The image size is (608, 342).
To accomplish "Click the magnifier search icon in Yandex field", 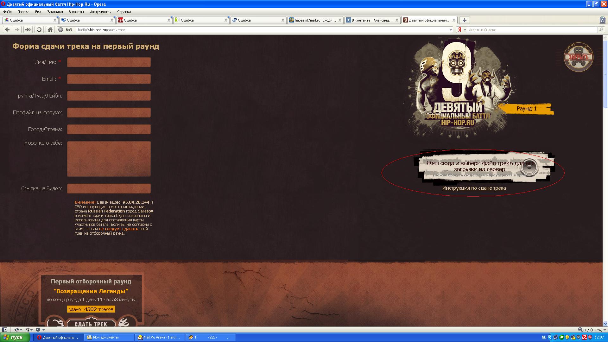I will pos(601,29).
